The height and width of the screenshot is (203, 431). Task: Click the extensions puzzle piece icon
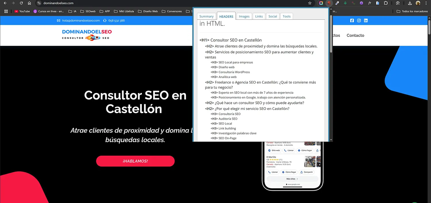tap(386, 3)
